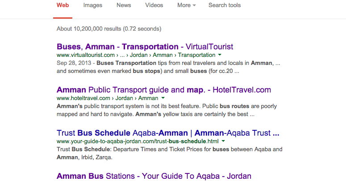Open the Web search tab

click(x=63, y=5)
